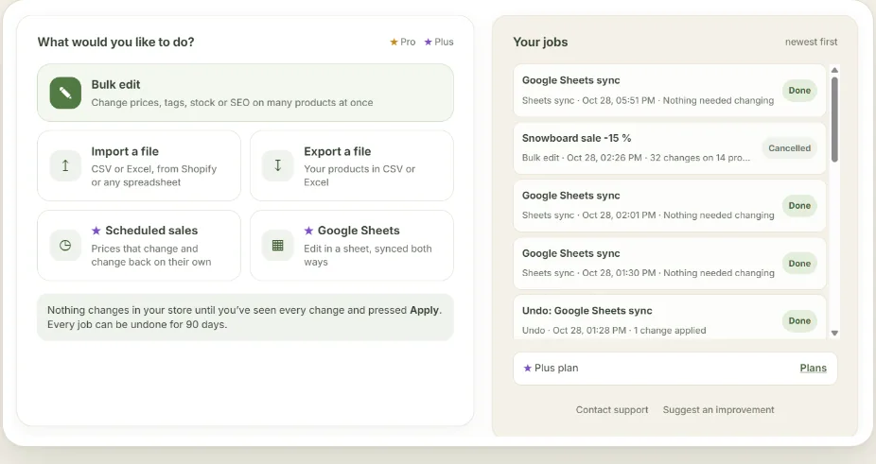Open the Scheduled sales card
876x464 pixels.
[x=139, y=245]
